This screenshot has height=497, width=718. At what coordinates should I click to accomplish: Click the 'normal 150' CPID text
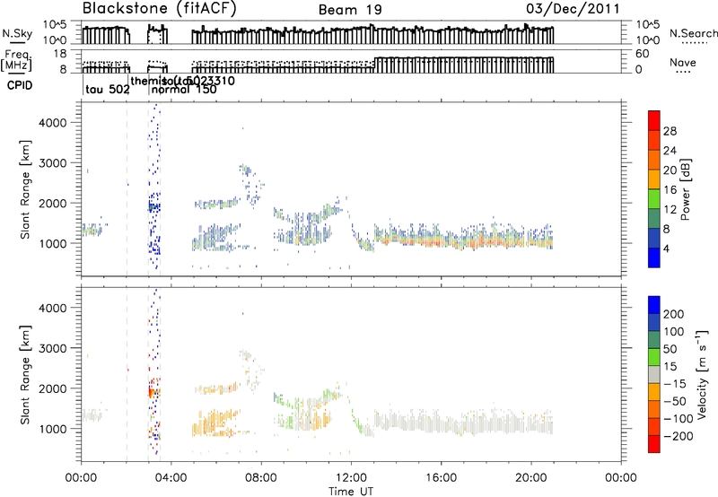click(184, 89)
